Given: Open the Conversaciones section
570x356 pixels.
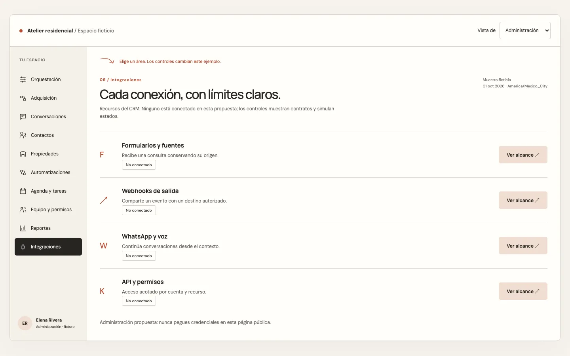Looking at the screenshot, I should (x=48, y=117).
